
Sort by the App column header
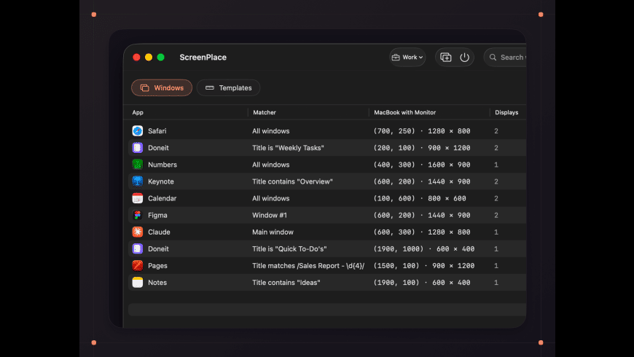tap(138, 112)
